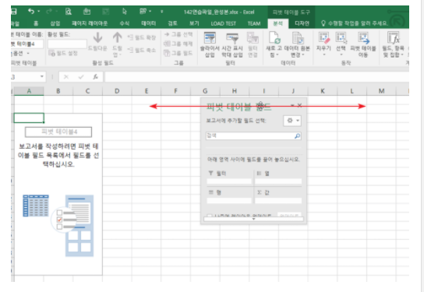Click the field list 검색 search box
Screen dimensions: 424x292
click(x=253, y=135)
